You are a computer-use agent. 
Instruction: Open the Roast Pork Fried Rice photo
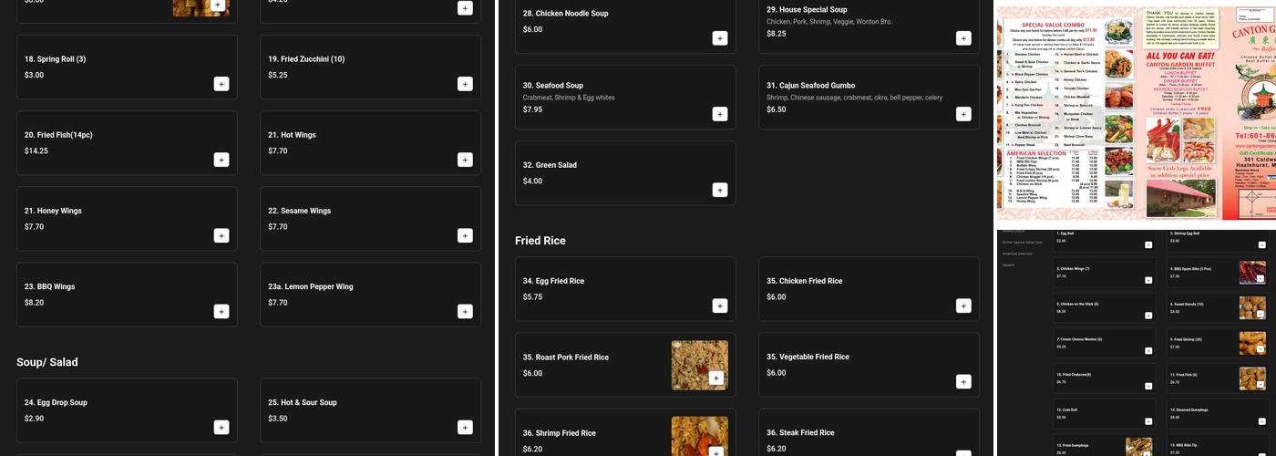click(x=698, y=363)
